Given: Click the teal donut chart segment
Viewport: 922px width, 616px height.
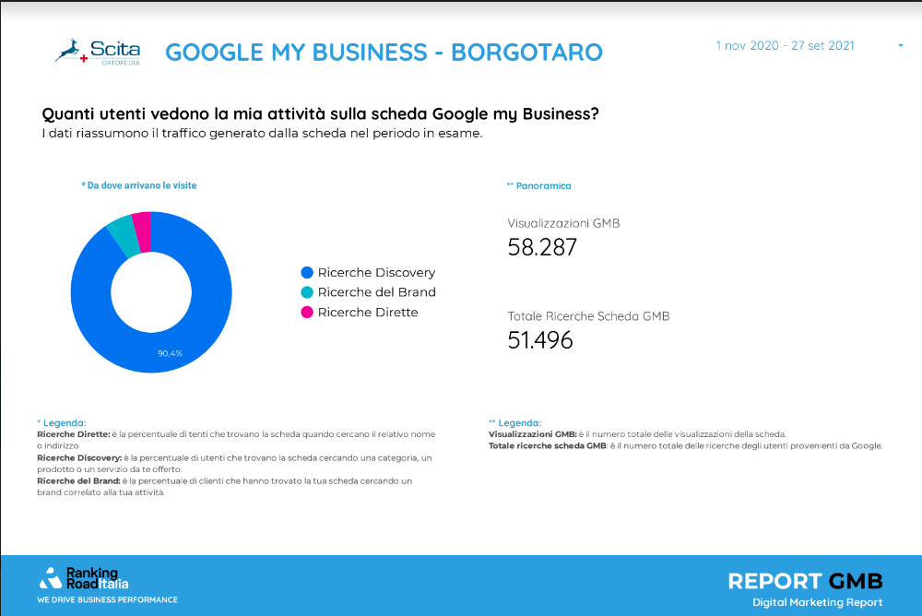Looking at the screenshot, I should [x=123, y=235].
